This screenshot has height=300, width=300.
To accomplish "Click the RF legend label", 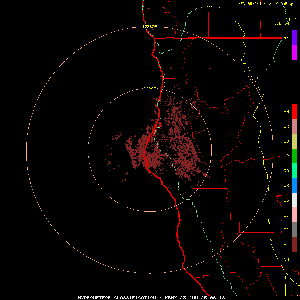I will [286, 37].
